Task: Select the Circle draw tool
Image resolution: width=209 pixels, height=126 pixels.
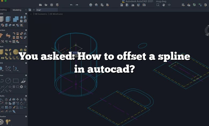Action: pos(8,81)
